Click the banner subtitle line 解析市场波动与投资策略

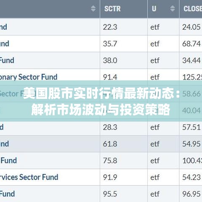(101, 110)
